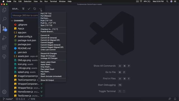Click the Commit checkmark icon
The width and height of the screenshot is (179, 101).
[29, 9]
